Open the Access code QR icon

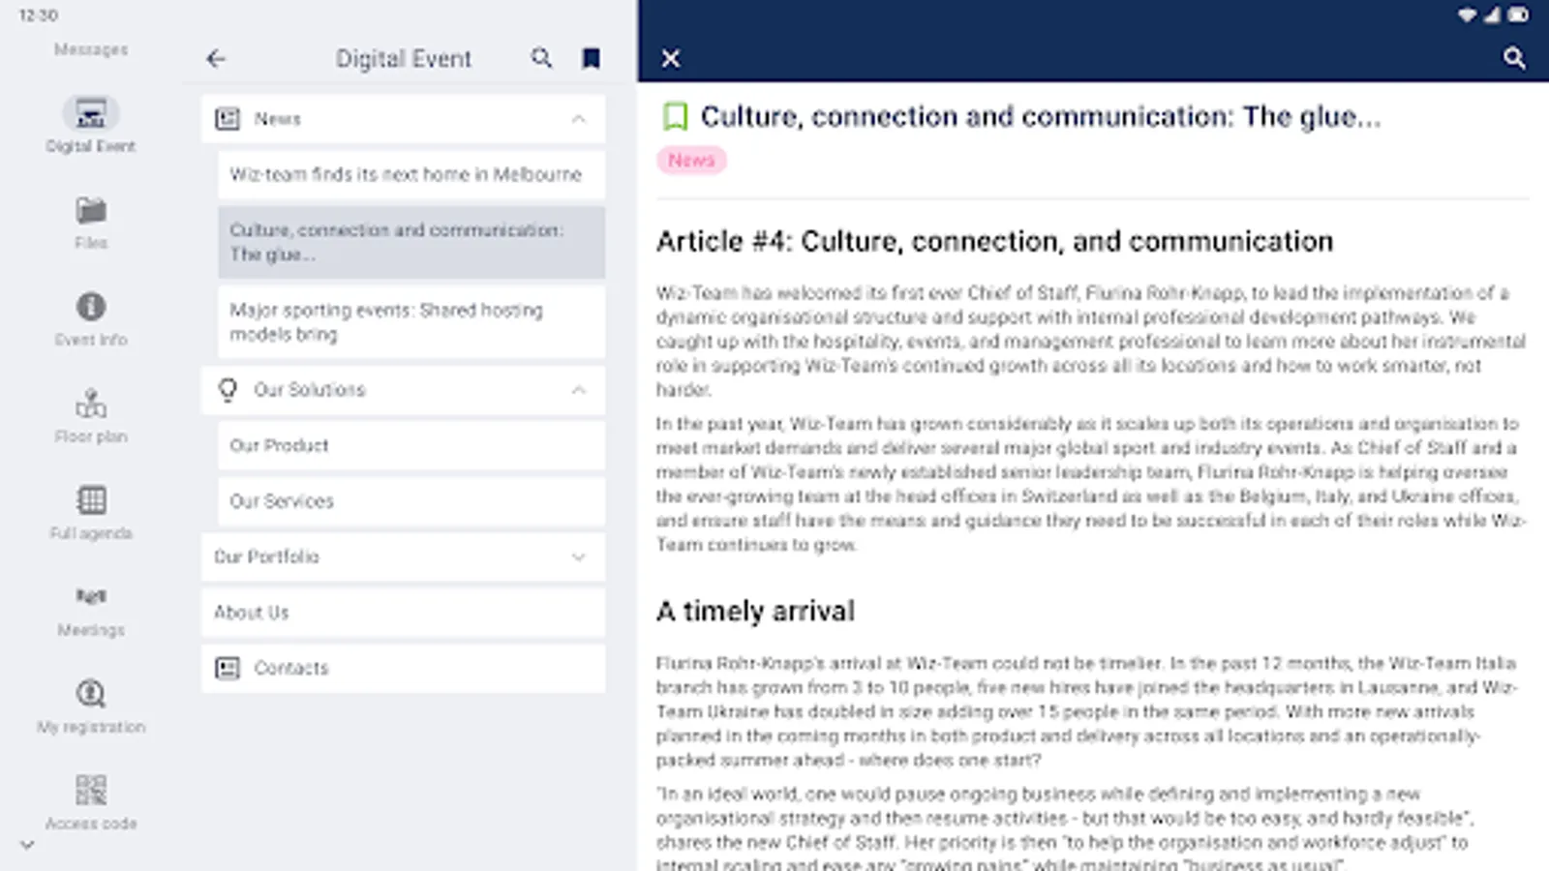pyautogui.click(x=91, y=791)
